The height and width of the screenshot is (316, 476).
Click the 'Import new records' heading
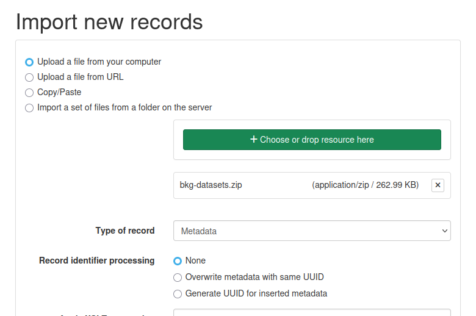(109, 22)
